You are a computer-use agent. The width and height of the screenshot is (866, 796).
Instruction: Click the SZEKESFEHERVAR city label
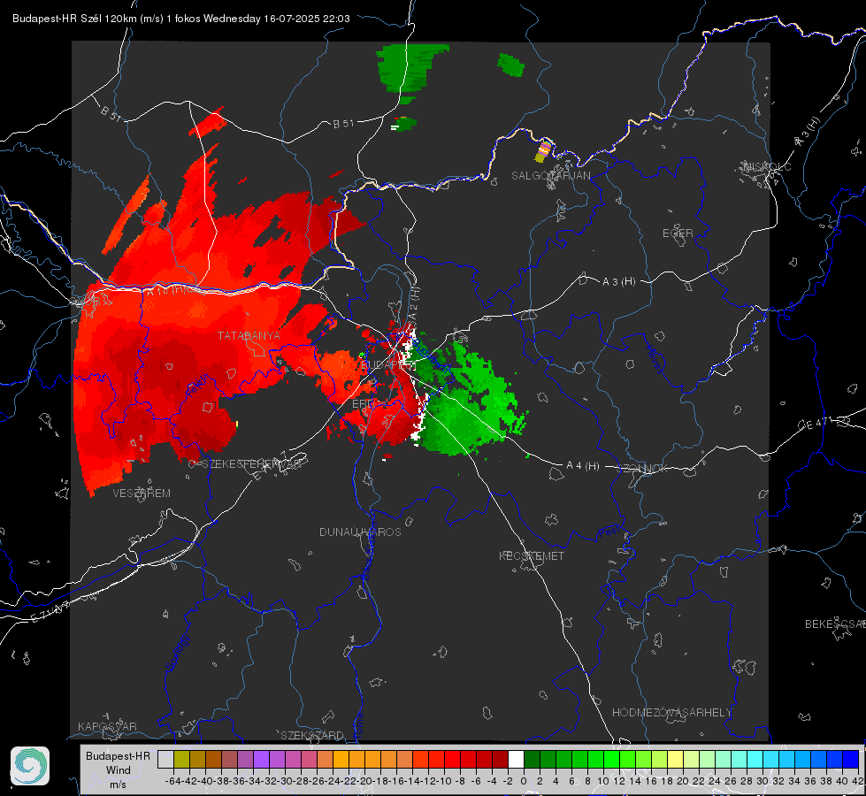click(x=251, y=464)
